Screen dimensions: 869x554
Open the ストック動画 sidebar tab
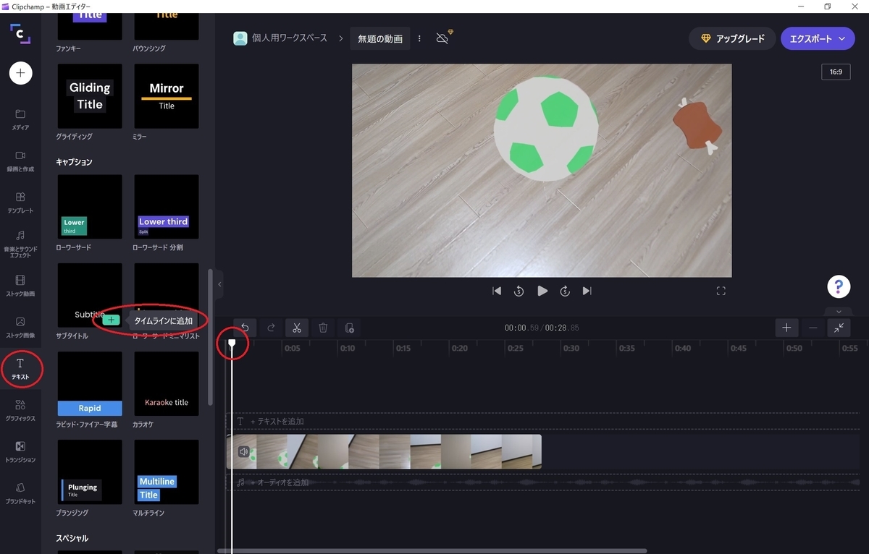pyautogui.click(x=20, y=285)
